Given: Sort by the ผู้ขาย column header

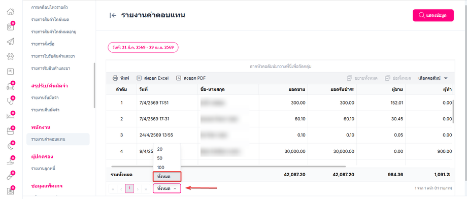Looking at the screenshot, I should pyautogui.click(x=381, y=89).
